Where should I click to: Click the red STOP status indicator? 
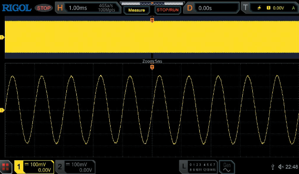(44, 8)
